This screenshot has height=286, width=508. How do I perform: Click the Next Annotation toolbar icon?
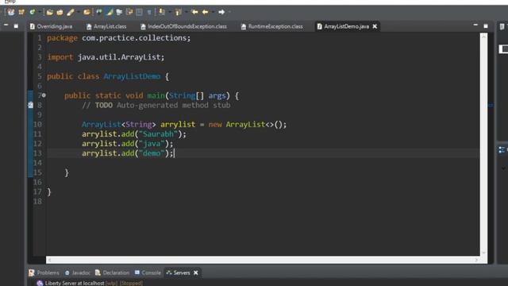162,12
